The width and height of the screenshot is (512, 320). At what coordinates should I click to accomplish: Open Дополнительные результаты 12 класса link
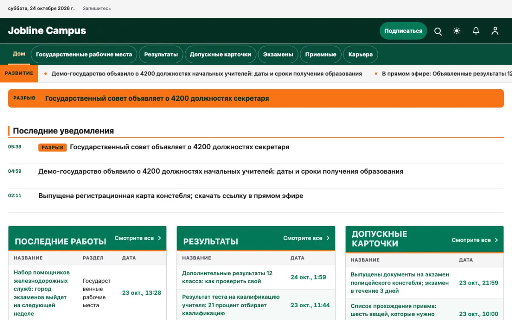click(x=227, y=277)
